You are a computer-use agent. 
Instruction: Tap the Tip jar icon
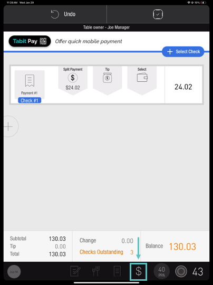tap(108, 78)
